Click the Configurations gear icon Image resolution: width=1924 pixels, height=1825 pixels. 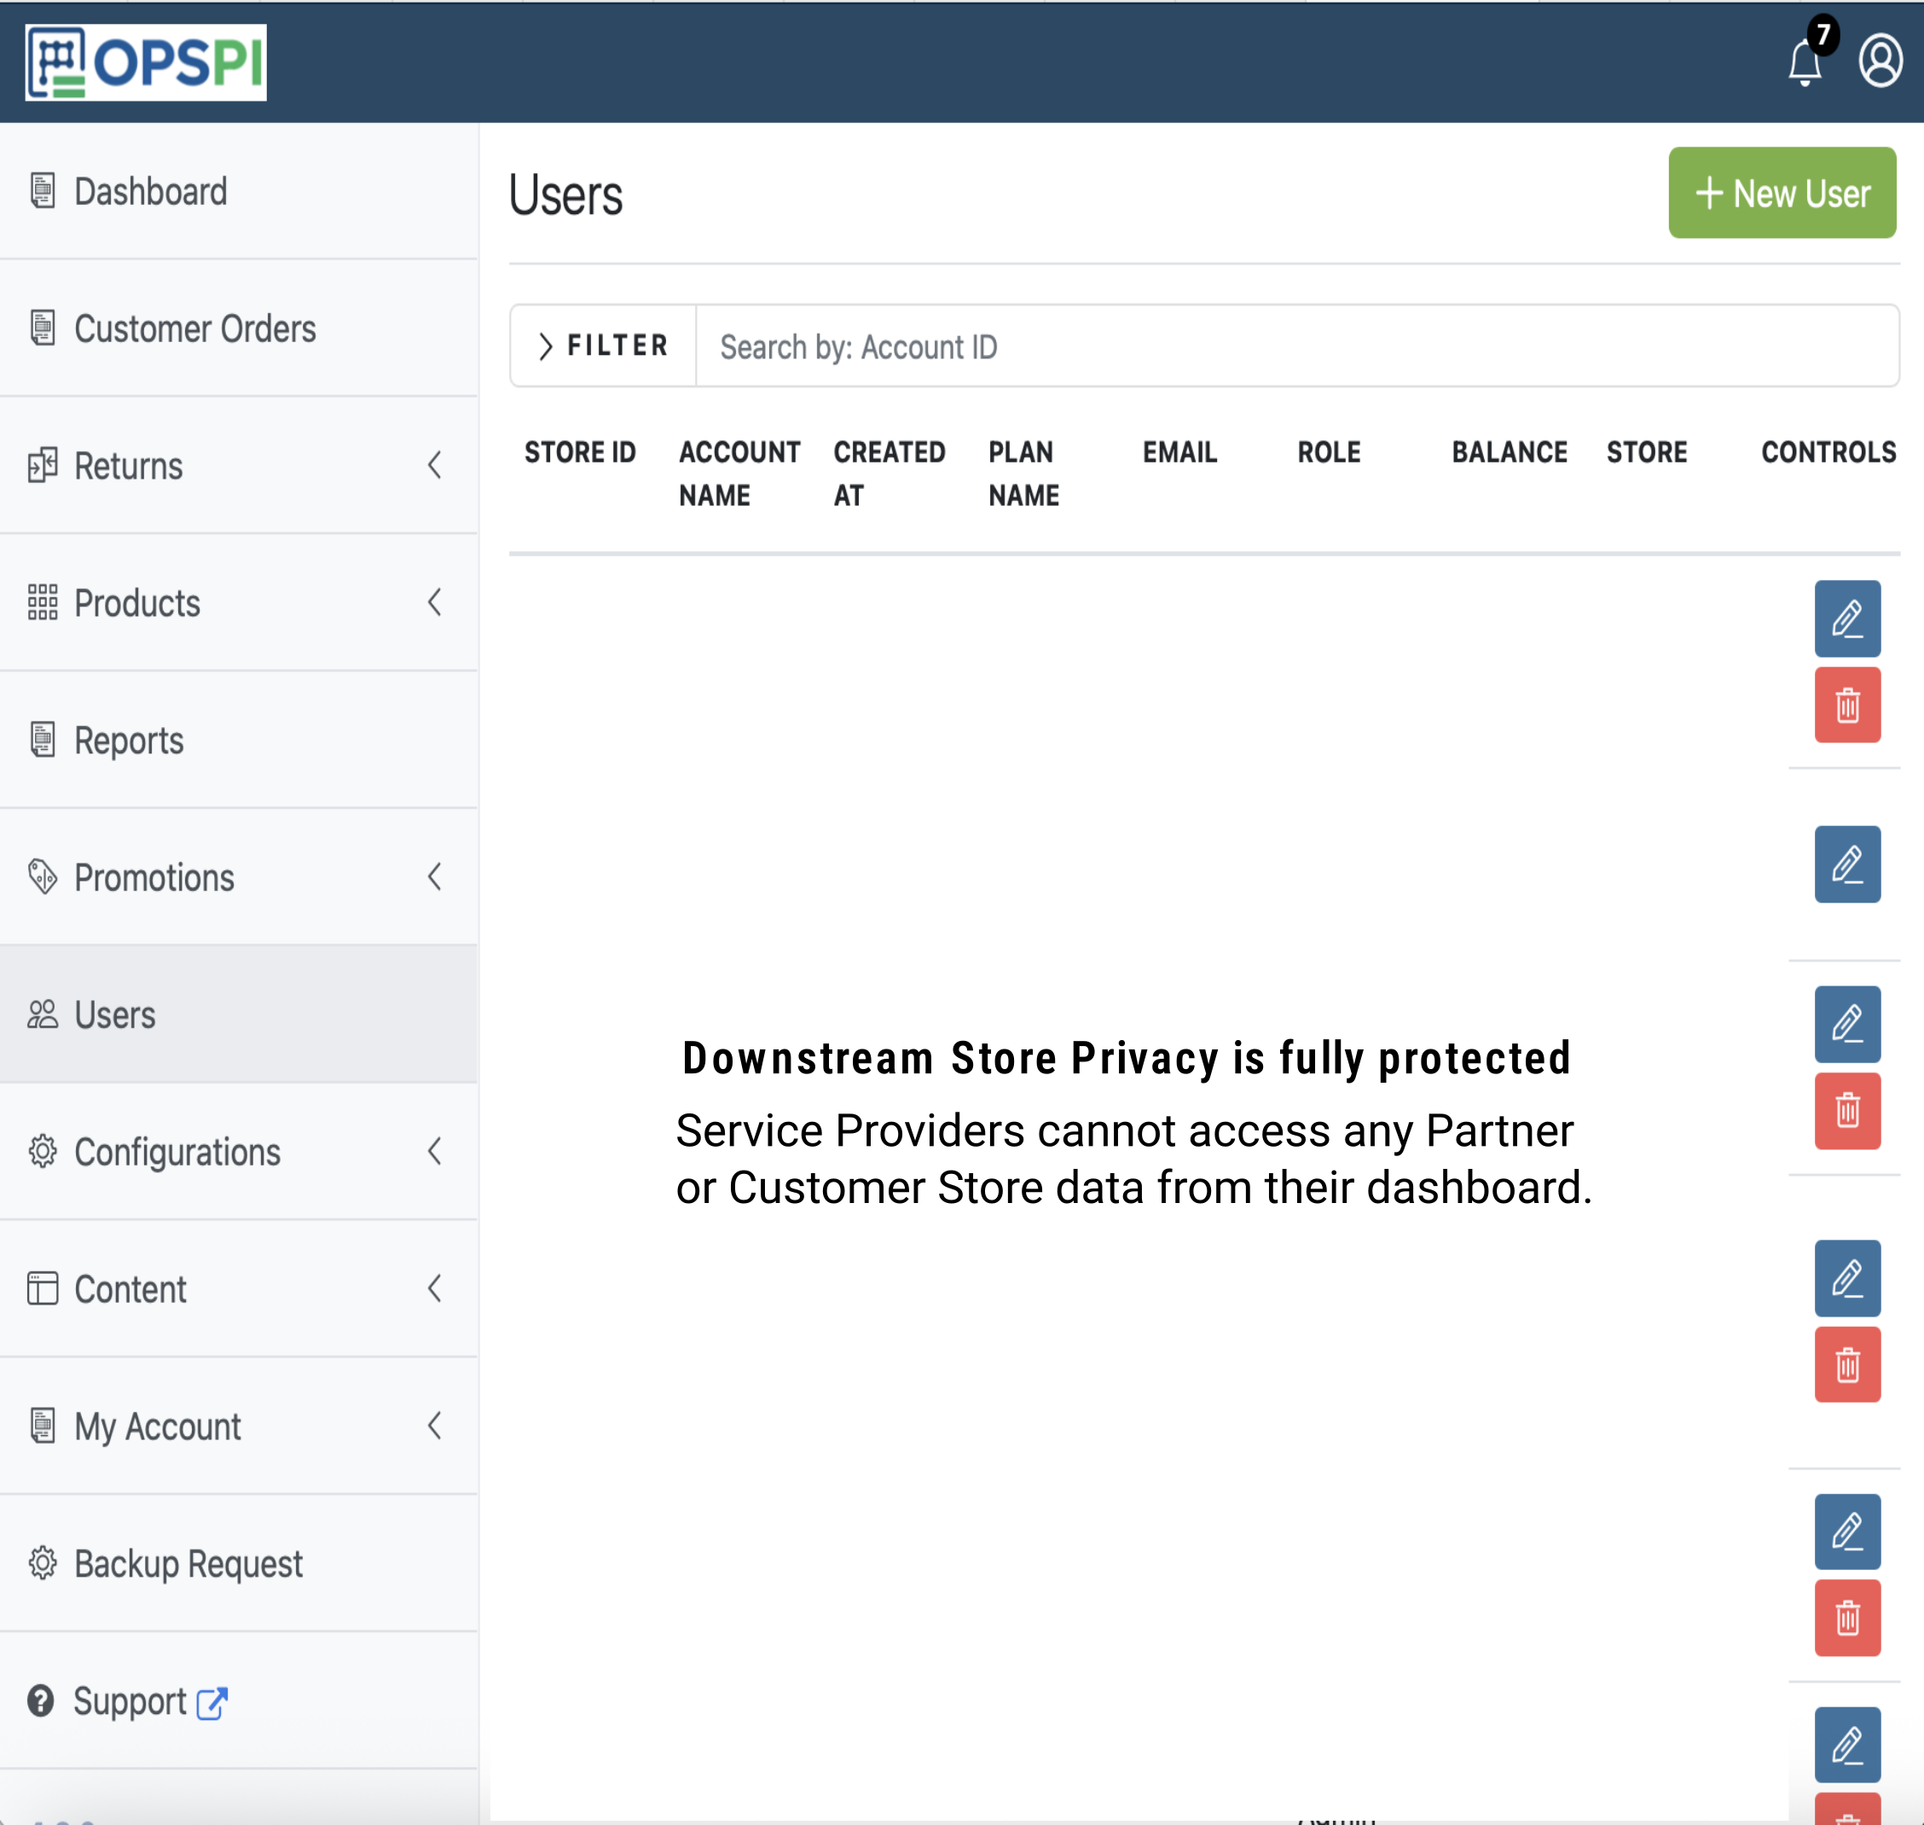[x=43, y=1152]
